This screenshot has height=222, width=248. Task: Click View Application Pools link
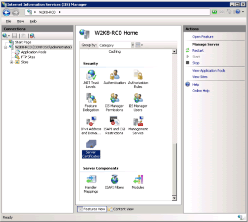pyautogui.click(x=209, y=71)
